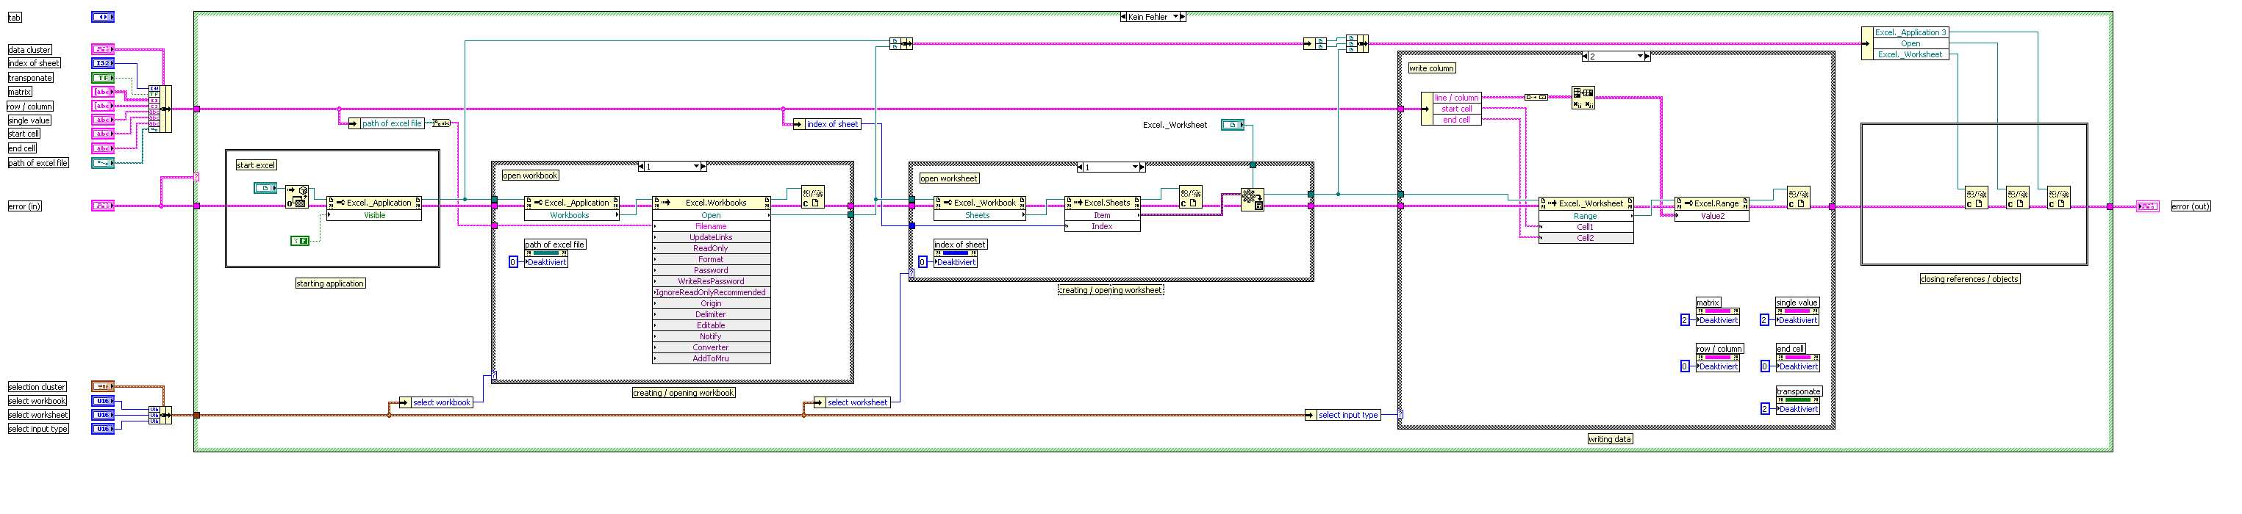Click the Excel._Worksheet refnum constant

[x=1233, y=126]
